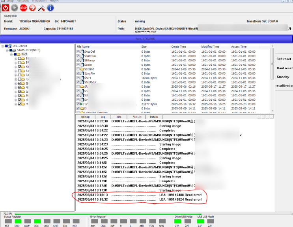Sort by Modified Time column header
The width and height of the screenshot is (293, 227).
(x=215, y=46)
